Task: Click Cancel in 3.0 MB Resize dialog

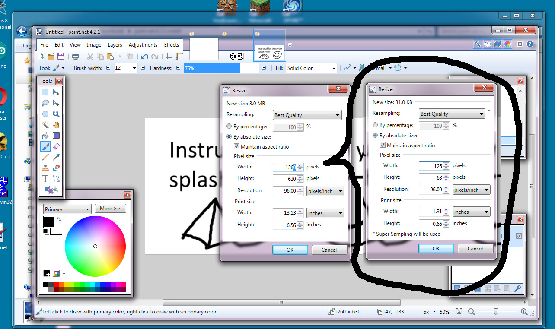Action: (329, 250)
